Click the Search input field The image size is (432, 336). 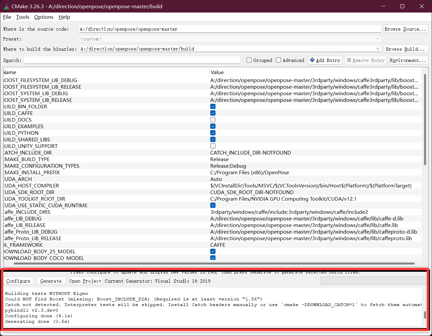pyautogui.click(x=132, y=60)
